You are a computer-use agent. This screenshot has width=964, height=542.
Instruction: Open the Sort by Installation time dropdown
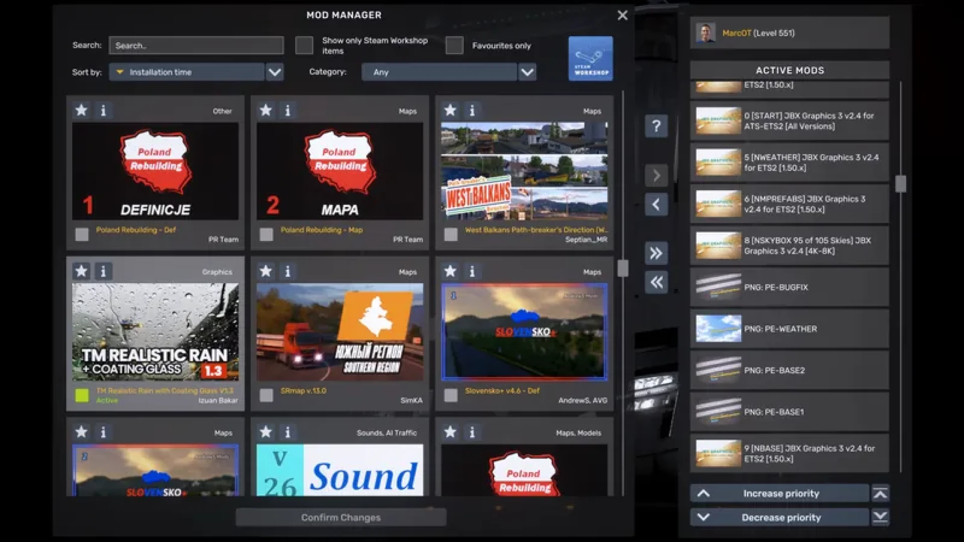[x=186, y=72]
